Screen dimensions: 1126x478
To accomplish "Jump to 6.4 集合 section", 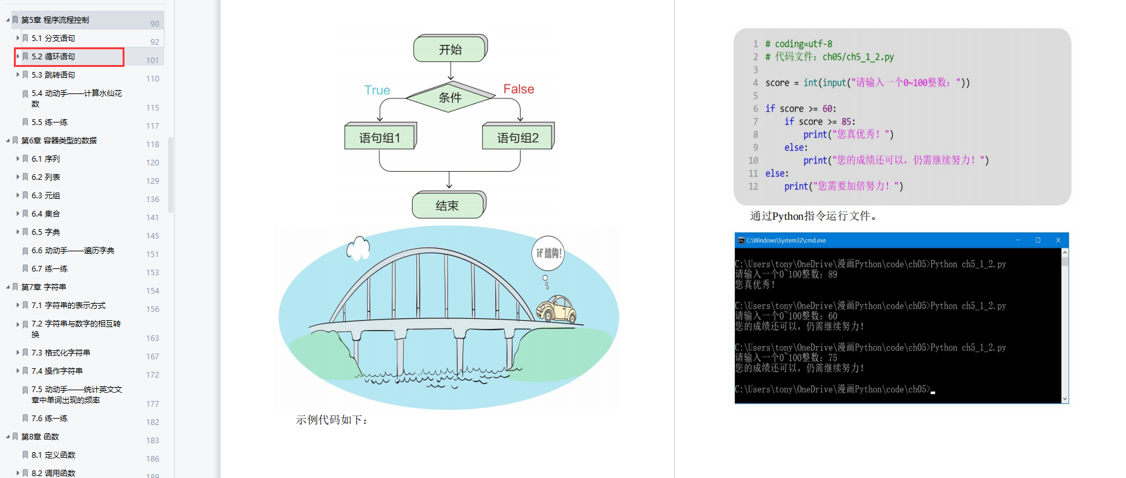I will tap(46, 213).
